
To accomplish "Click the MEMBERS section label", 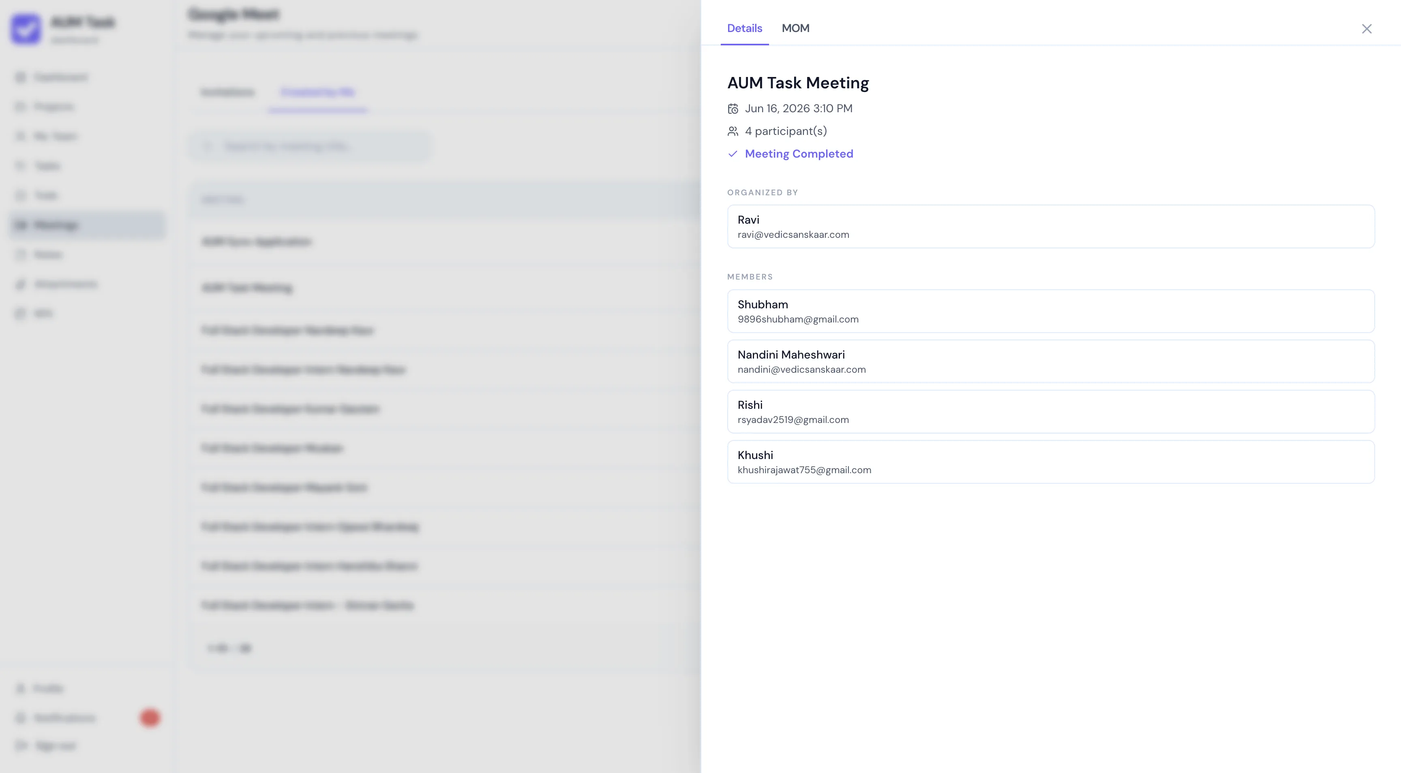I will (x=750, y=277).
